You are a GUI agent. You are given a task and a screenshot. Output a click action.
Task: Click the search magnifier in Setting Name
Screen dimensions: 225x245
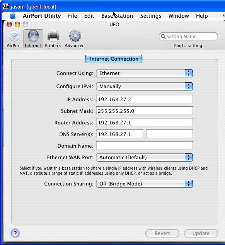(163, 36)
